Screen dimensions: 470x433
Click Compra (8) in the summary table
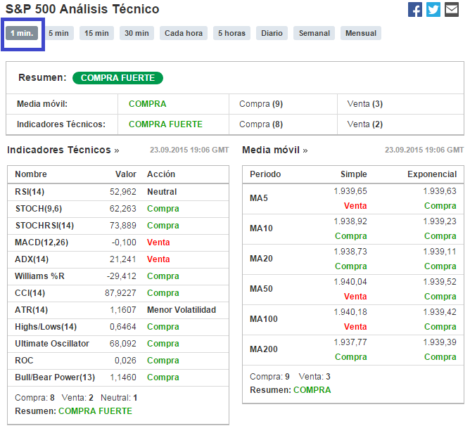point(261,124)
